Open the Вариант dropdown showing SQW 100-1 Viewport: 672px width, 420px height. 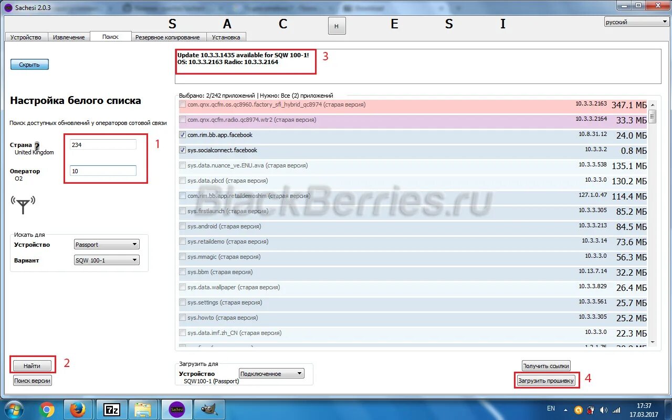[107, 260]
